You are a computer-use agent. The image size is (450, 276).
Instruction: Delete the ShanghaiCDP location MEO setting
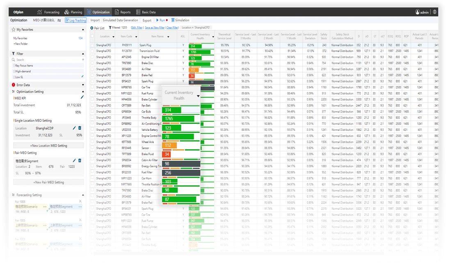coord(80,128)
